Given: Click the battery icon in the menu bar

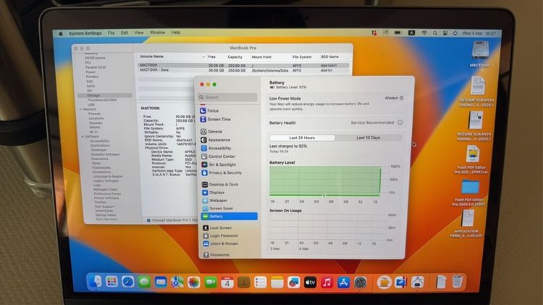Looking at the screenshot, I should click(x=398, y=33).
